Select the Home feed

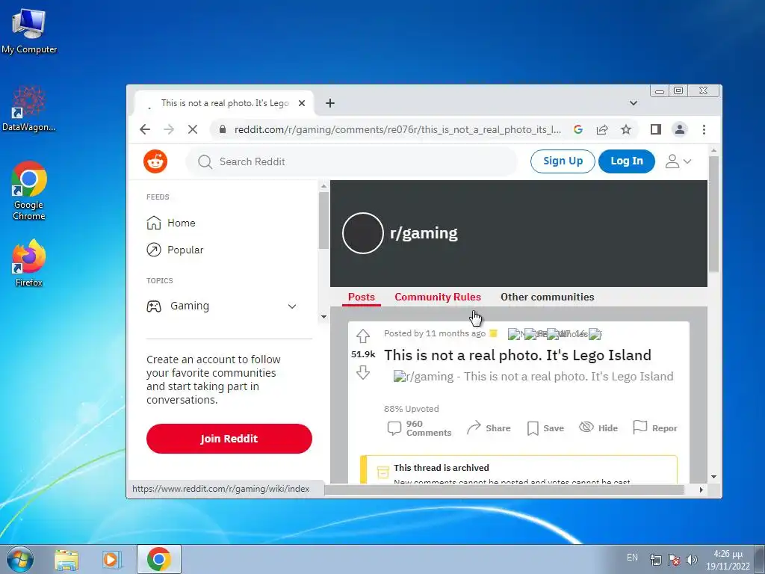tap(171, 223)
